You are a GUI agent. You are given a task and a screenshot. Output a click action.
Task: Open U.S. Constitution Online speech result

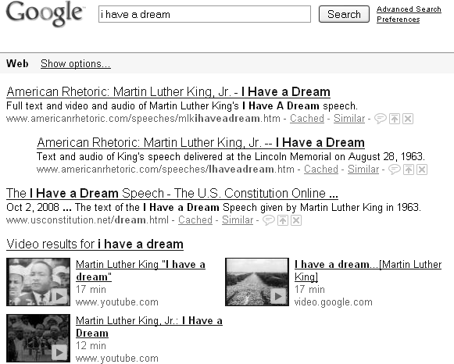coord(172,193)
